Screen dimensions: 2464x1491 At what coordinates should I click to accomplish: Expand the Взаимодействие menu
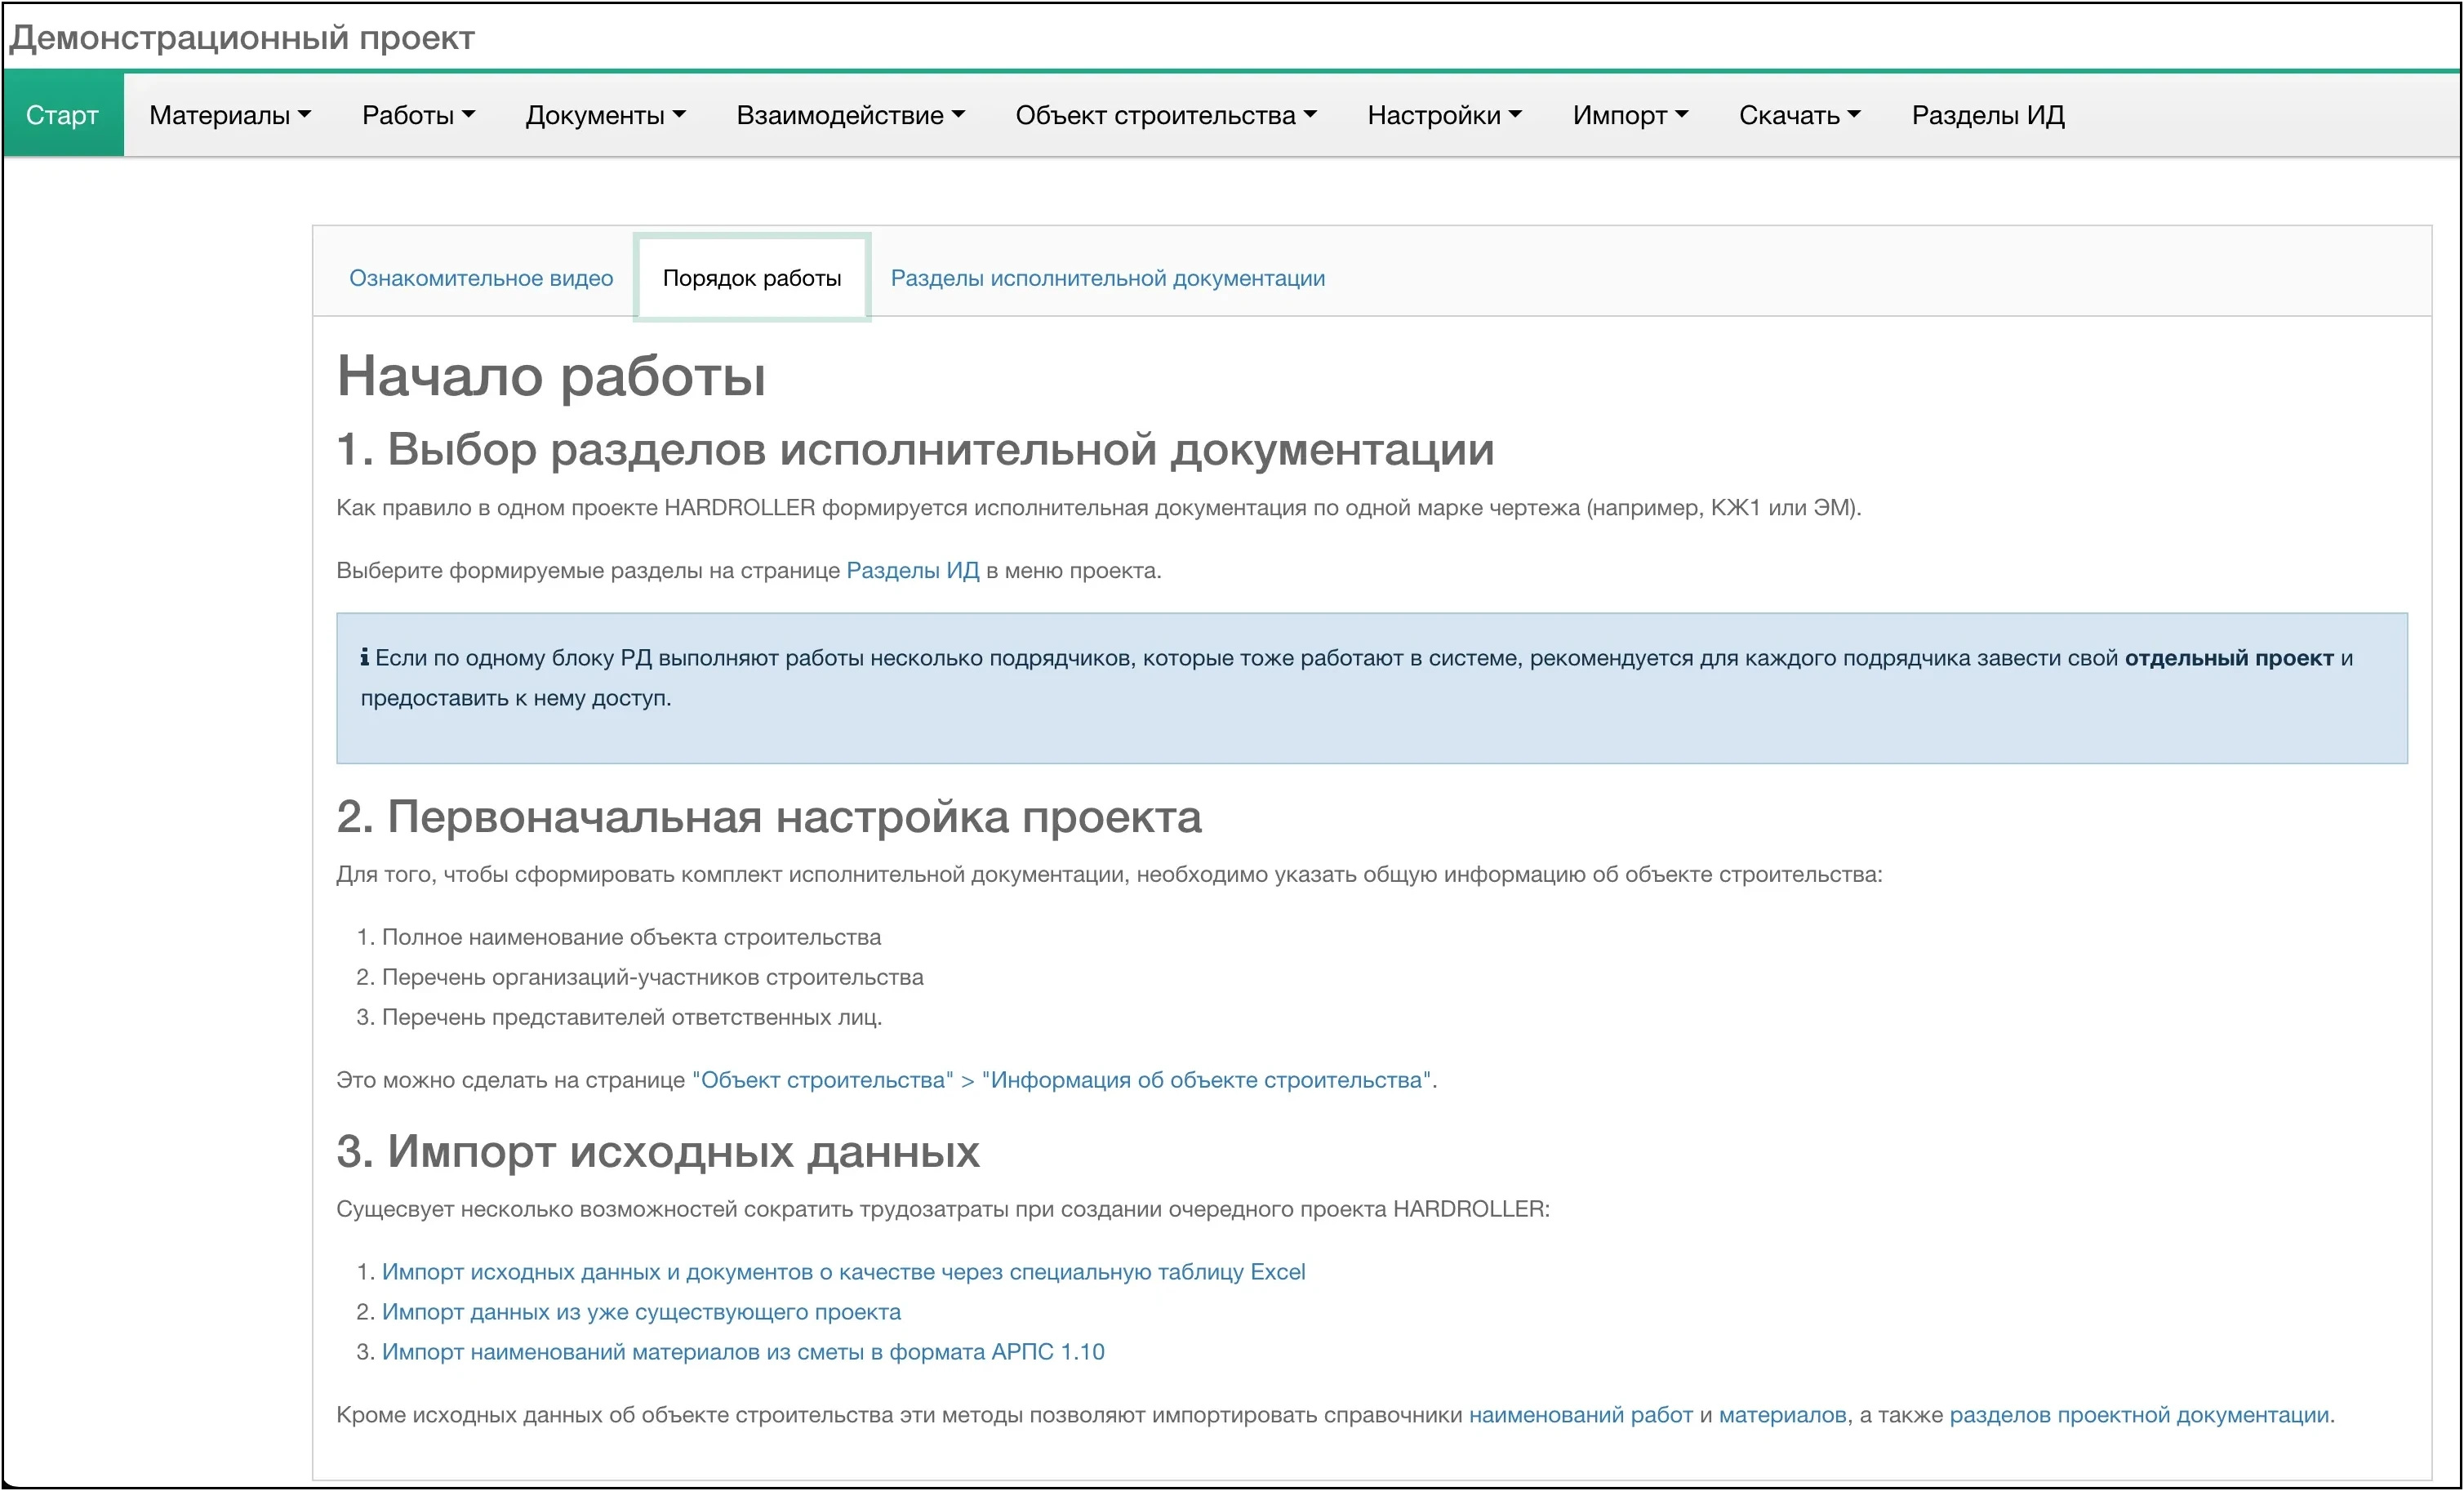pos(850,114)
